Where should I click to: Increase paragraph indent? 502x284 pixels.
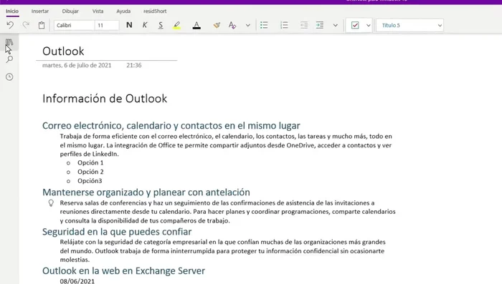(x=320, y=25)
